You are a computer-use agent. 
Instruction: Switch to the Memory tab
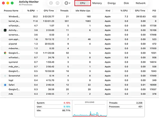click(x=97, y=3)
